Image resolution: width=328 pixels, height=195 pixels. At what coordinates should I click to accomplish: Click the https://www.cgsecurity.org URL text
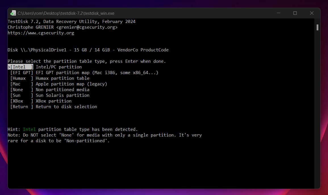coord(41,33)
